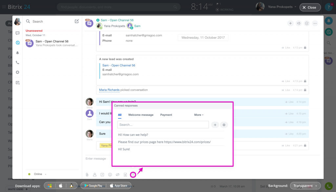Insert 'Hi! Sure!' canned response

pos(171,149)
